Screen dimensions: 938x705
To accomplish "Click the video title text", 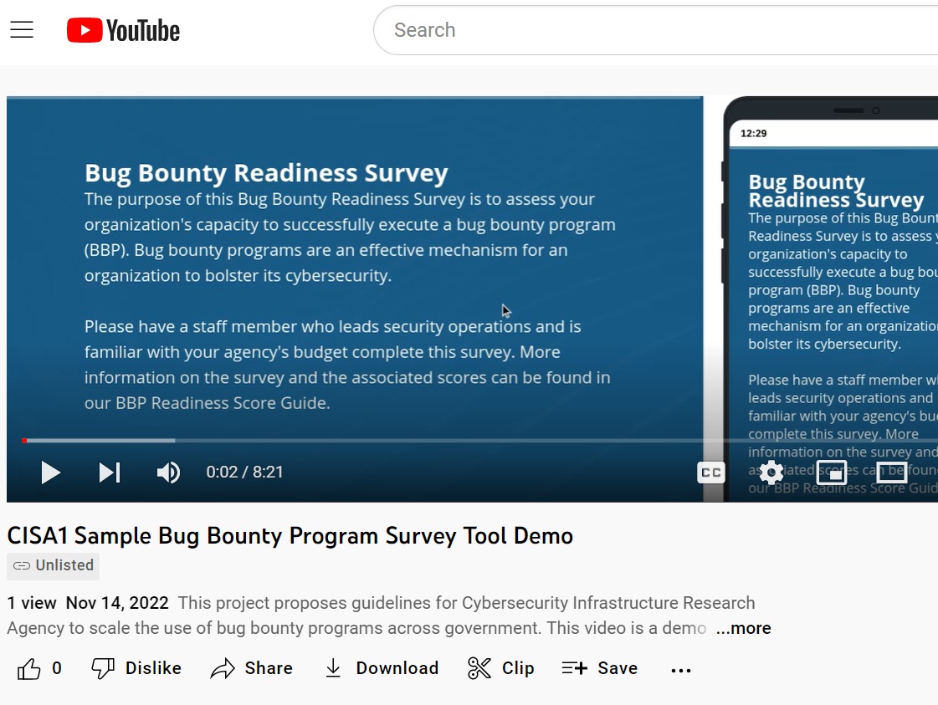I will [x=290, y=536].
